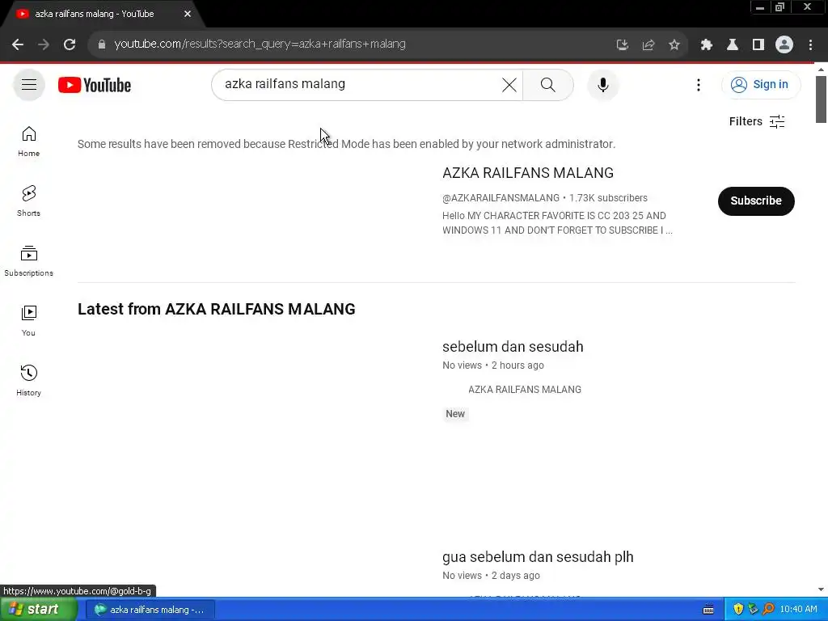
Task: Start voice search with the microphone
Action: [x=602, y=84]
